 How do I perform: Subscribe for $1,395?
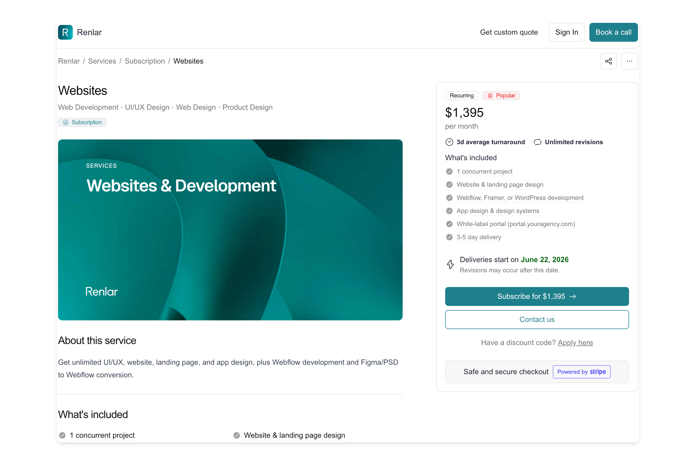click(537, 296)
